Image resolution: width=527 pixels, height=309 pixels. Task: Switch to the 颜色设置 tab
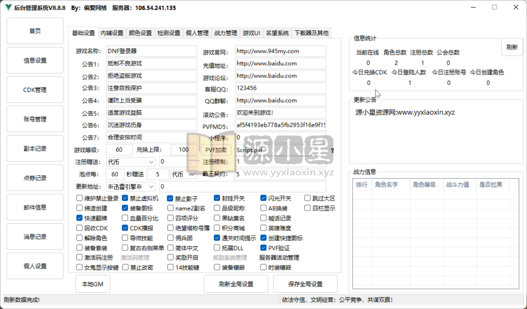[140, 33]
